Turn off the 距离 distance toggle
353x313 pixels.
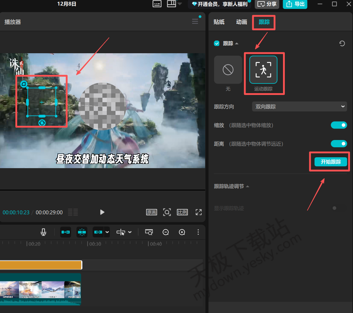[x=339, y=144]
